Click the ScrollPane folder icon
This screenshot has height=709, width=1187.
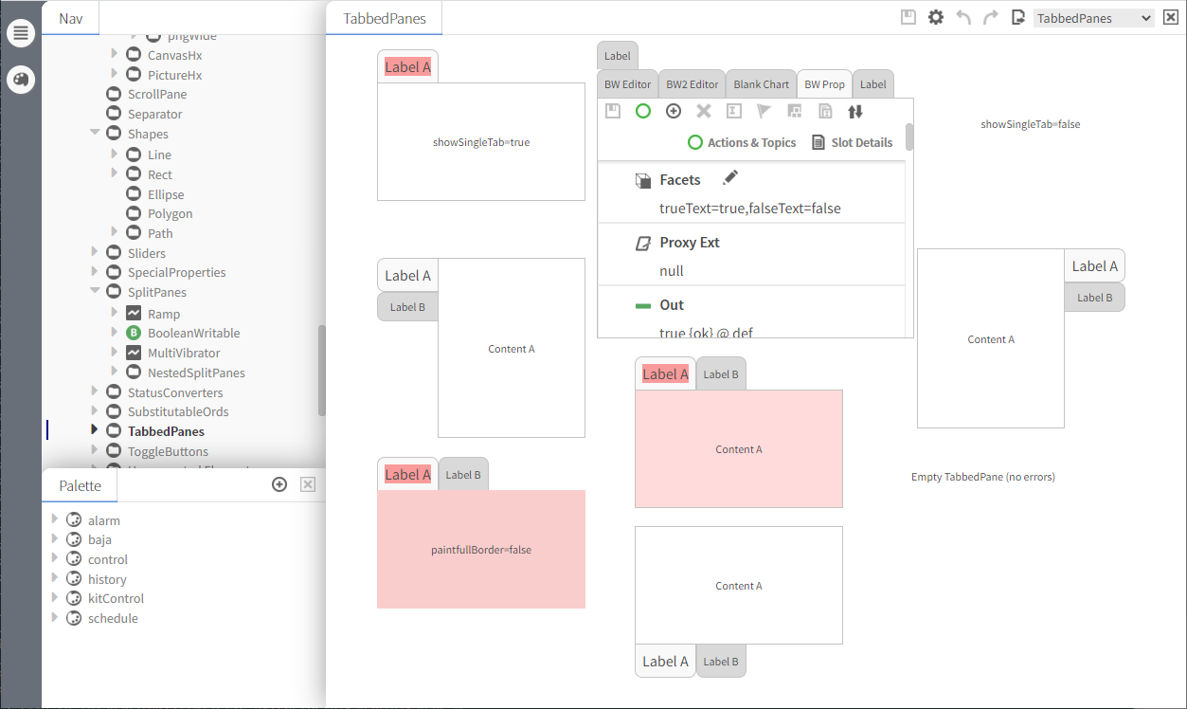(114, 94)
